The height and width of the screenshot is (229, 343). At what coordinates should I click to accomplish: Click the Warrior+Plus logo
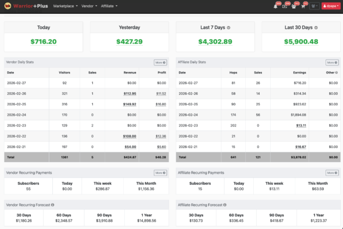[x=26, y=6]
